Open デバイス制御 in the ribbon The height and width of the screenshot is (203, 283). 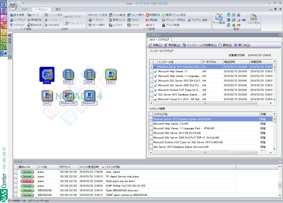171,25
